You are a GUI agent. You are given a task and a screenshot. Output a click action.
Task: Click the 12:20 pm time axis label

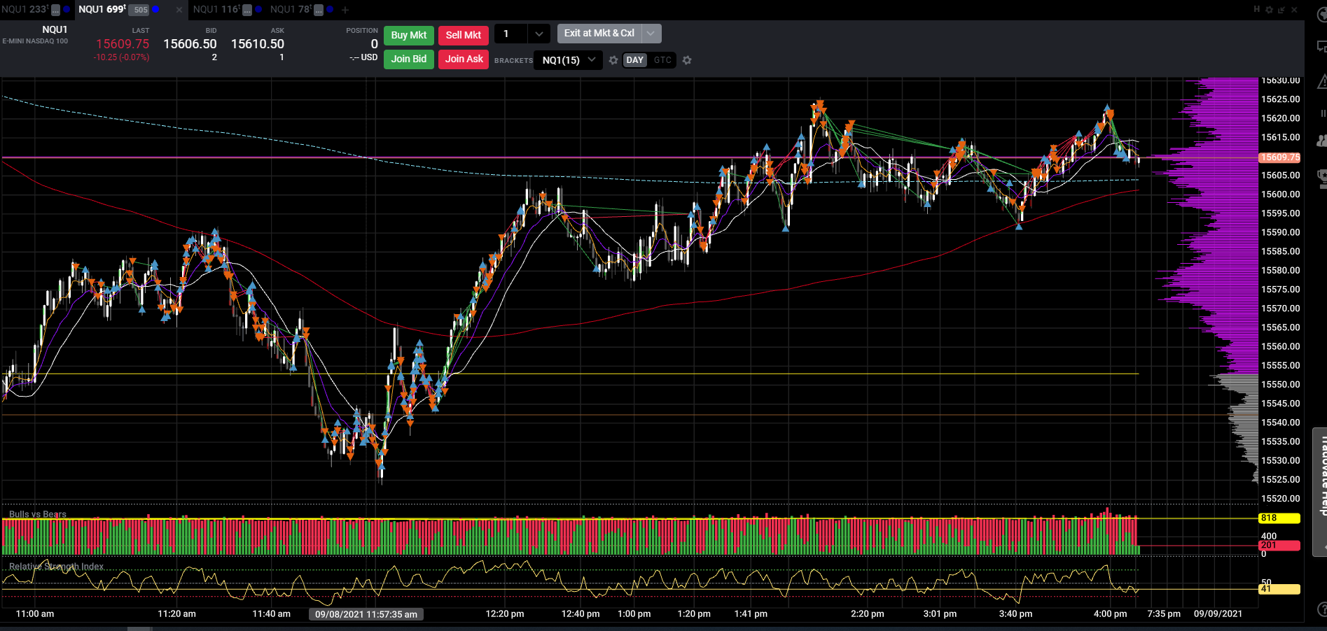(x=505, y=614)
